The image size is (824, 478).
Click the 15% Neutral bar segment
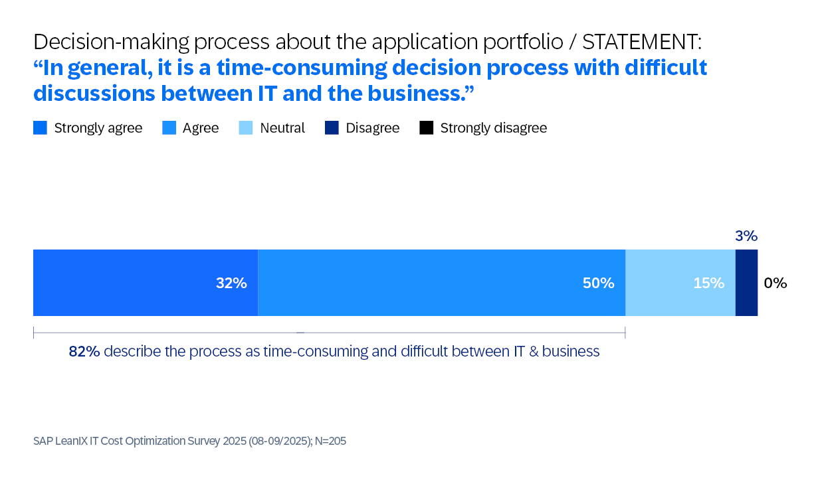click(680, 283)
